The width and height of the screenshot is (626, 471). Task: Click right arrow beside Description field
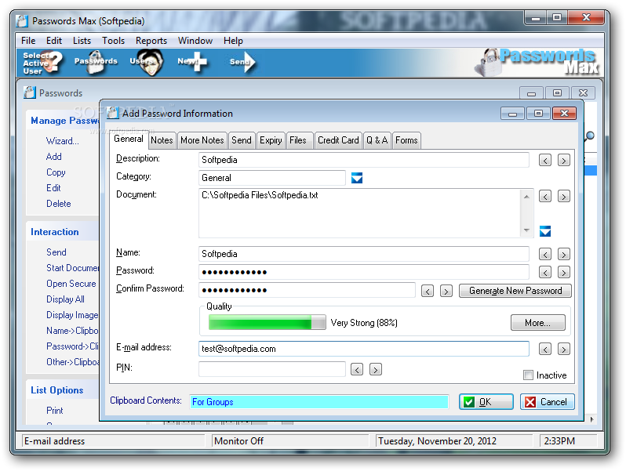tap(564, 161)
